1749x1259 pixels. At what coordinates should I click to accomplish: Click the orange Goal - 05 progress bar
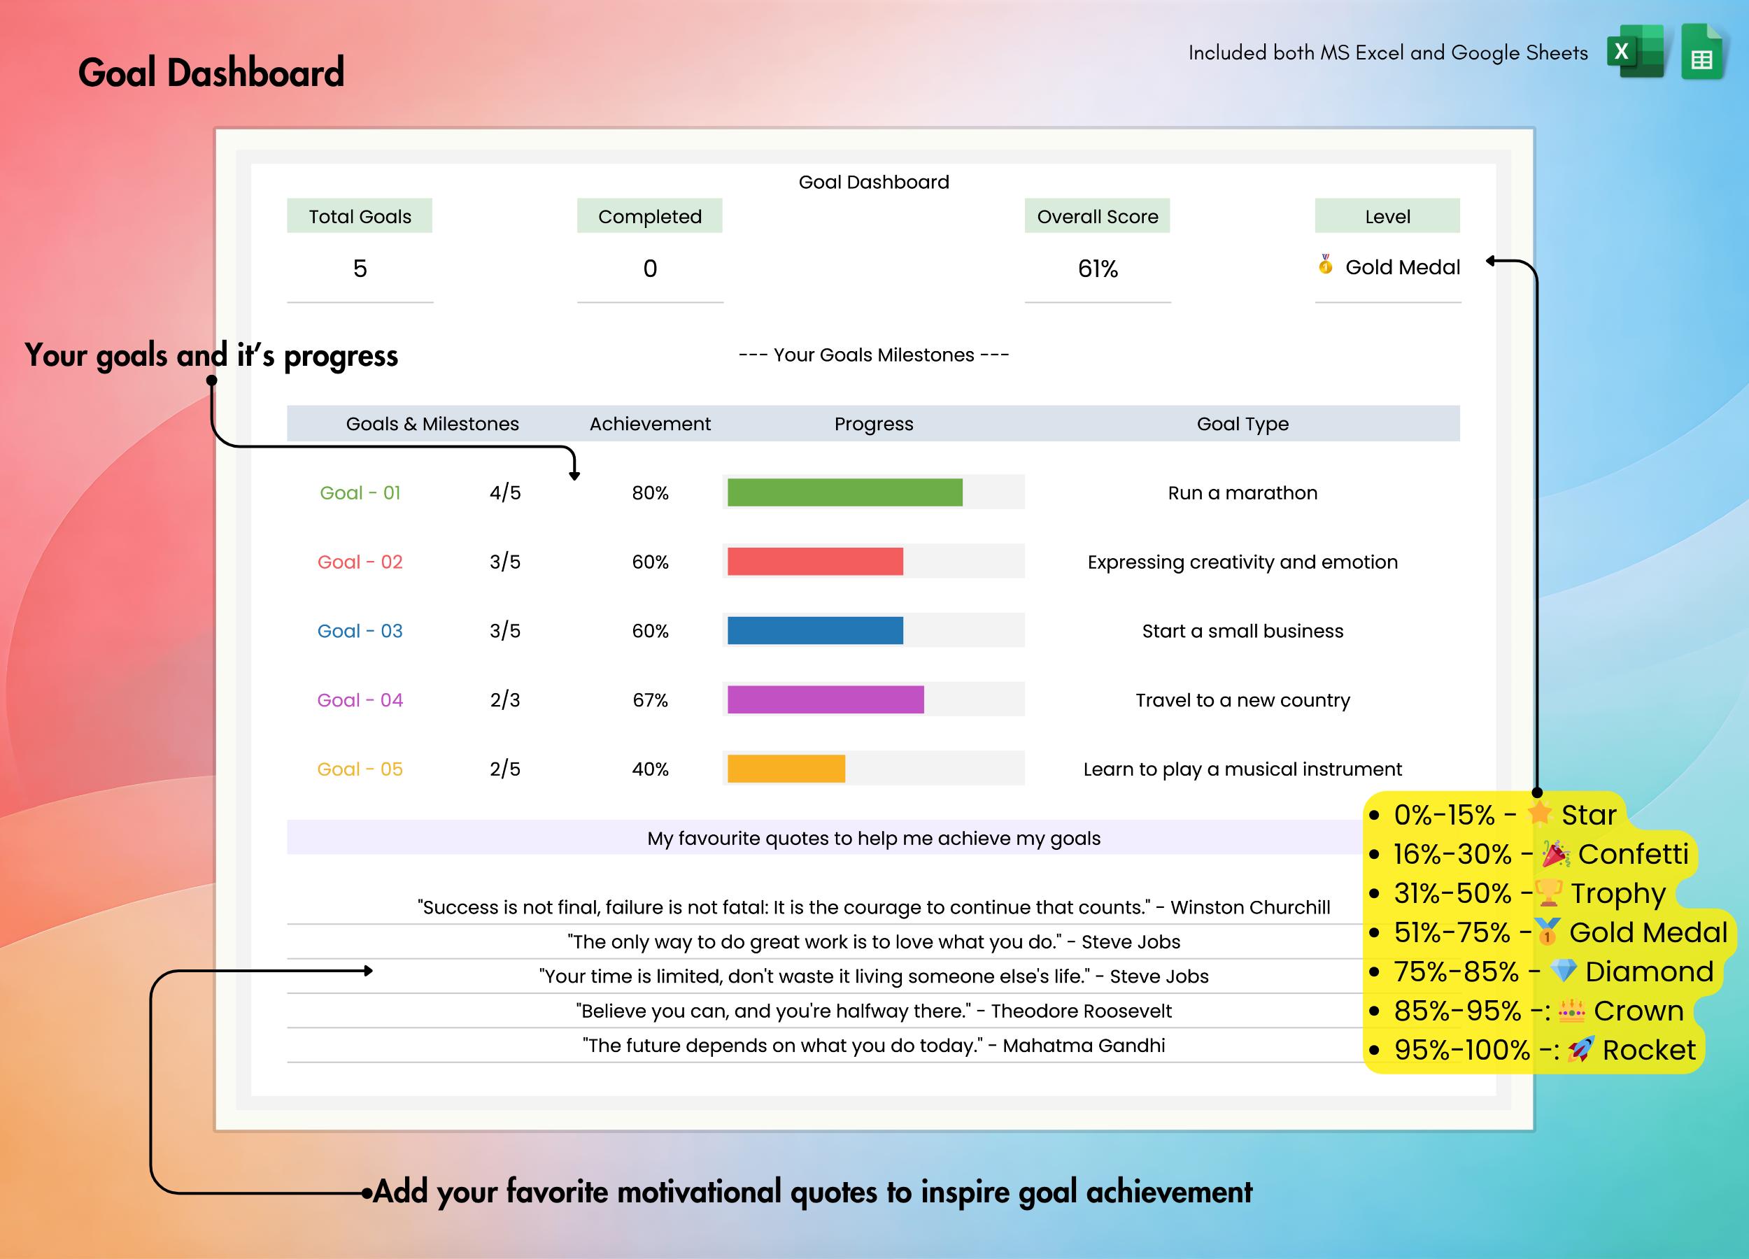pos(786,769)
